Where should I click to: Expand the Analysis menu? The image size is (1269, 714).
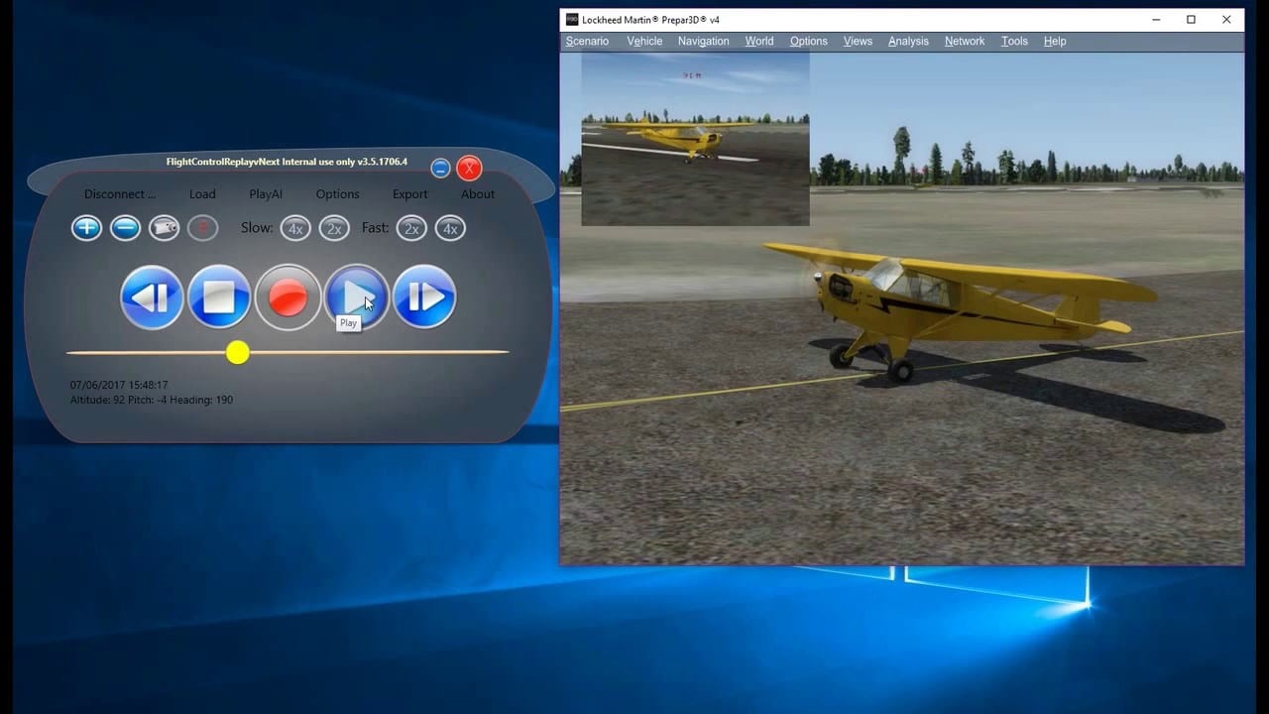pyautogui.click(x=908, y=41)
